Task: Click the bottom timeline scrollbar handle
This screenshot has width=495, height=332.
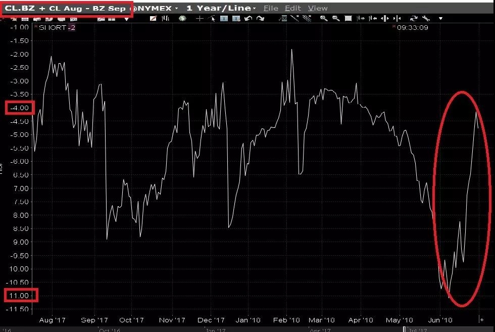Action: pos(405,329)
